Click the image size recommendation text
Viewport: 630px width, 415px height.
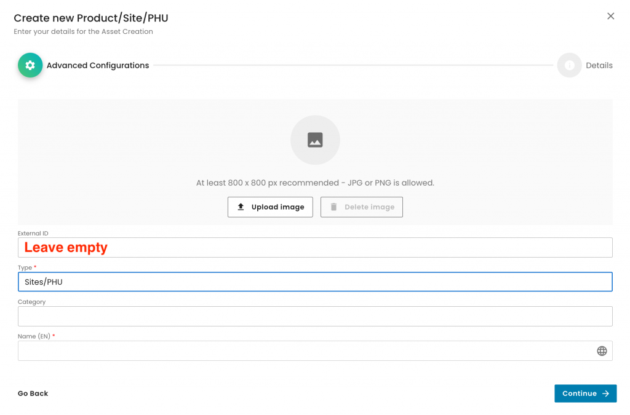point(315,183)
